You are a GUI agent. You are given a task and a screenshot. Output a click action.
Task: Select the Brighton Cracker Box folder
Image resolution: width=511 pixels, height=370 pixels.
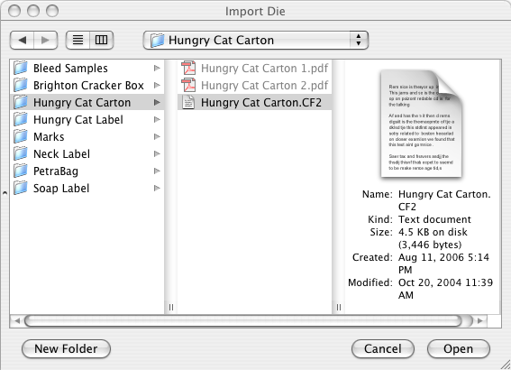coord(87,86)
